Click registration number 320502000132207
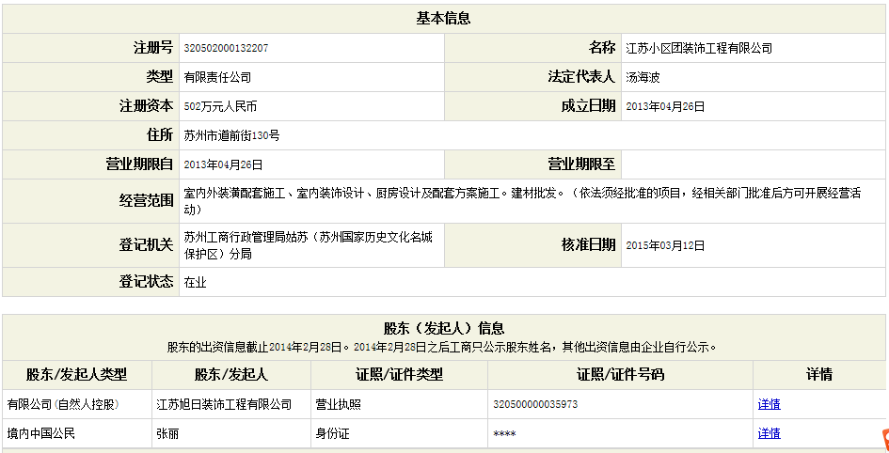 click(226, 48)
